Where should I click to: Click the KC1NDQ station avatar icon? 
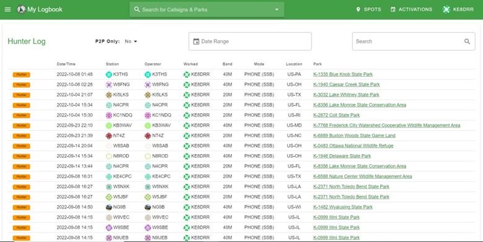point(109,115)
